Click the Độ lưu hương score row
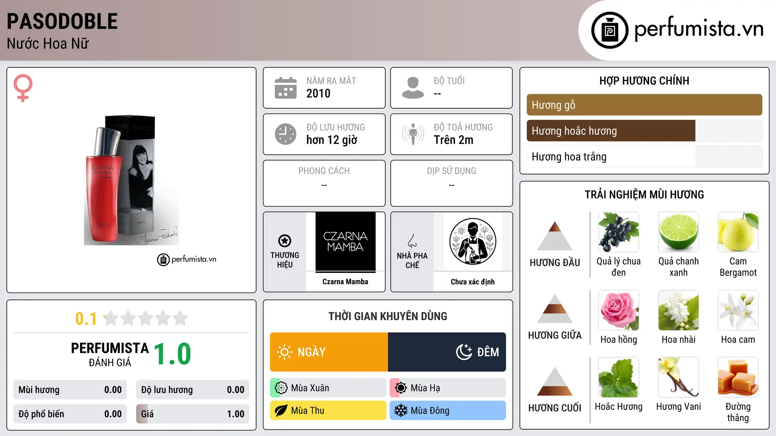 [x=192, y=390]
